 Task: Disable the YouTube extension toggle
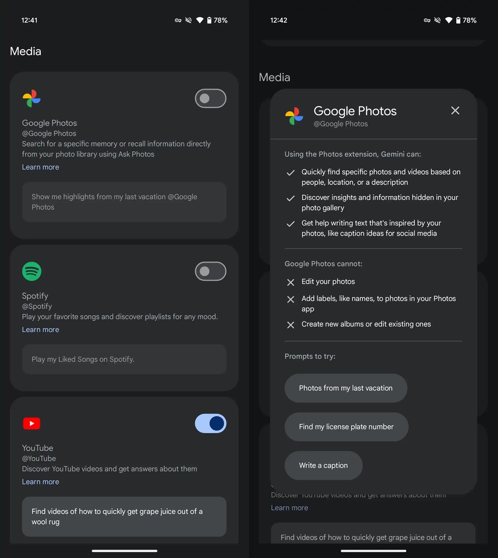[x=210, y=423]
